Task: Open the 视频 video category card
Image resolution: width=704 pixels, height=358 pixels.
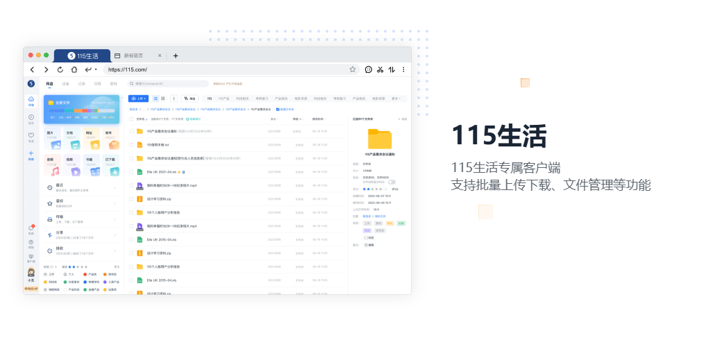Action: point(72,166)
